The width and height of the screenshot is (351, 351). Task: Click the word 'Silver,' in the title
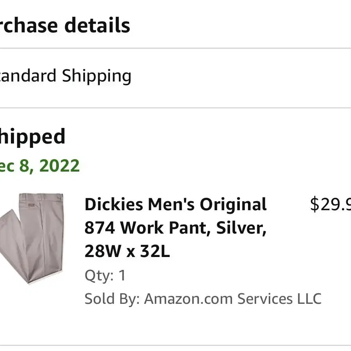click(x=241, y=228)
